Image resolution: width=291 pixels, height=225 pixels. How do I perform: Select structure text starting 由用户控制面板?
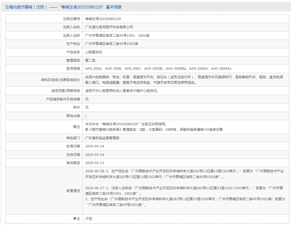pos(184,80)
